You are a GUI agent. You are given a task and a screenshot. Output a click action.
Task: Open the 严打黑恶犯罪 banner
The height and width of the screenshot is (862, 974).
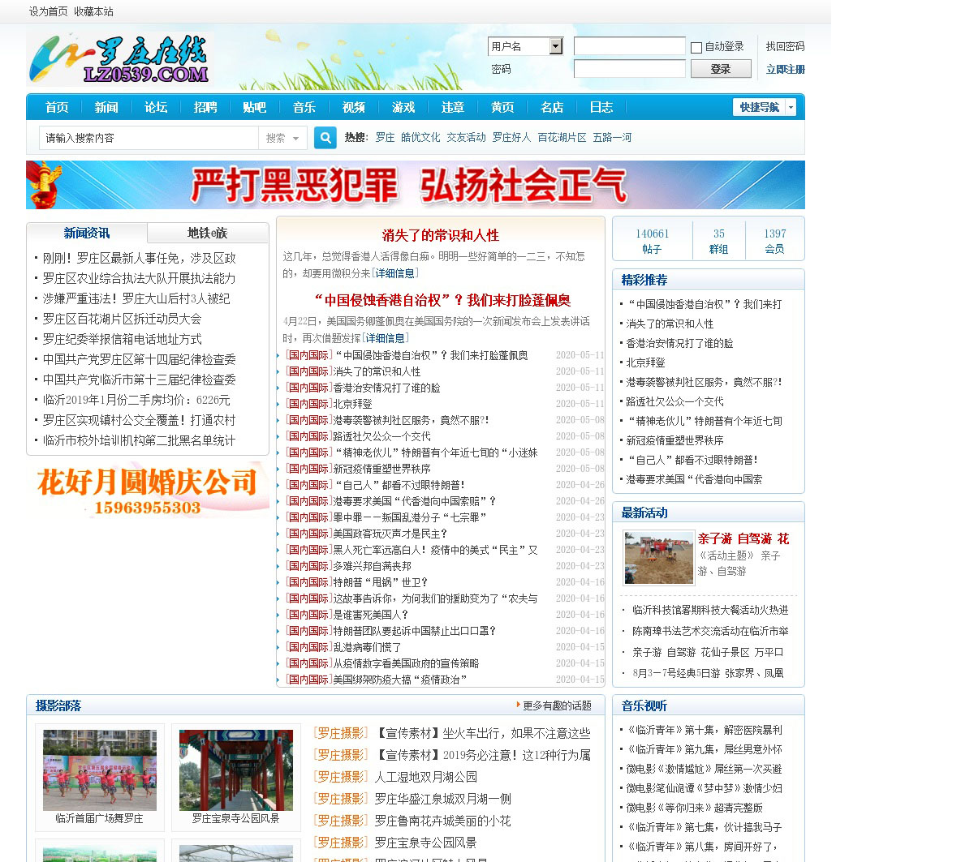click(x=415, y=185)
